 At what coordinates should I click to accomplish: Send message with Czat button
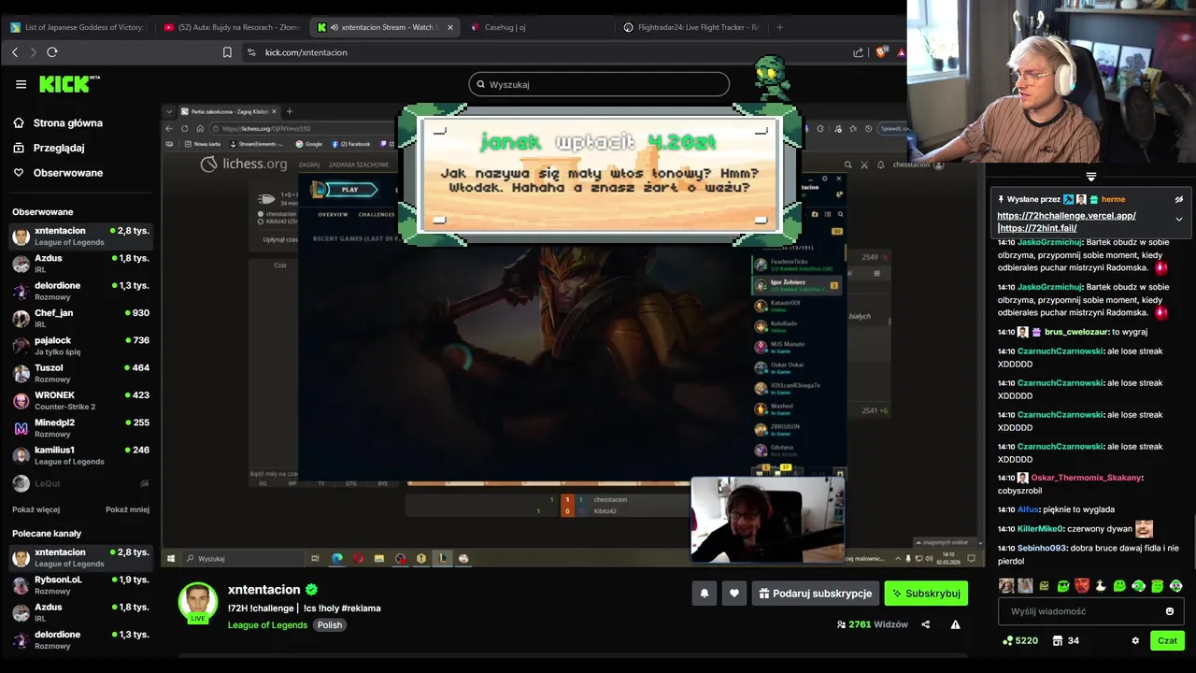click(x=1167, y=640)
